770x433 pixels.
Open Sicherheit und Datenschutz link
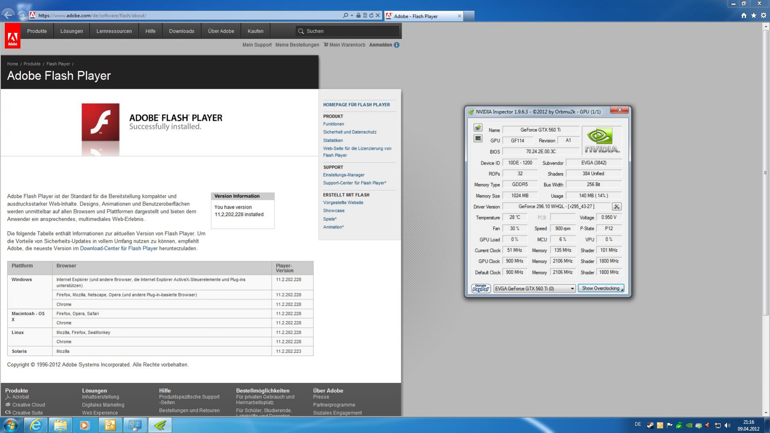pos(350,132)
